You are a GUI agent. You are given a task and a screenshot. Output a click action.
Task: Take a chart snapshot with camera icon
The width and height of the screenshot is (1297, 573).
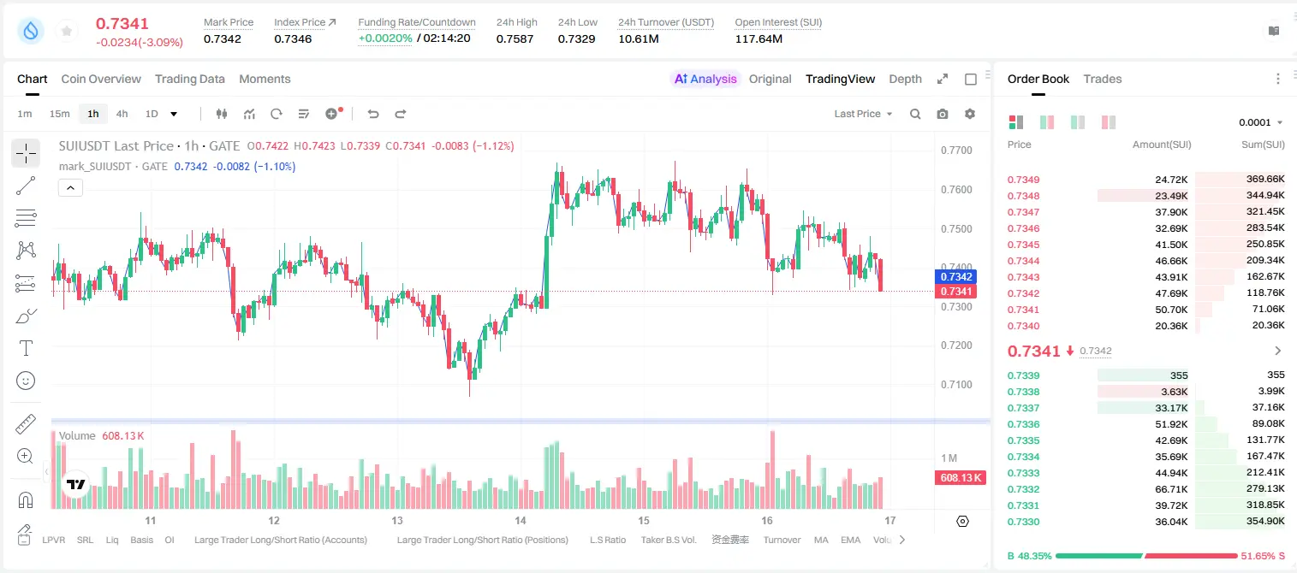tap(943, 114)
